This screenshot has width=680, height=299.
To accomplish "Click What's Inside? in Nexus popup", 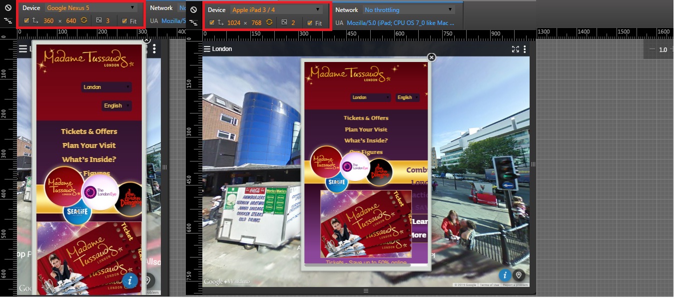I will click(x=89, y=159).
